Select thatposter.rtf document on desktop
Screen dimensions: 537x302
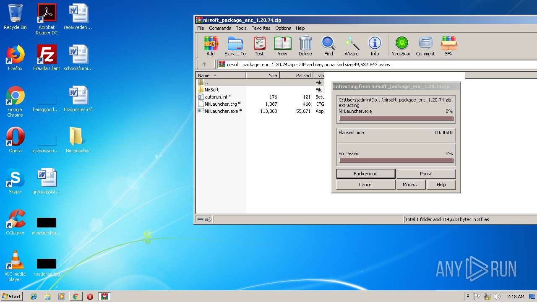click(x=78, y=99)
